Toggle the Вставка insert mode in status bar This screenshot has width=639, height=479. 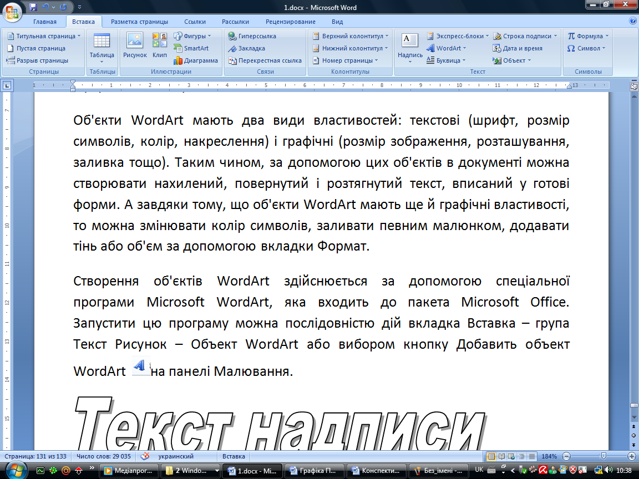234,456
